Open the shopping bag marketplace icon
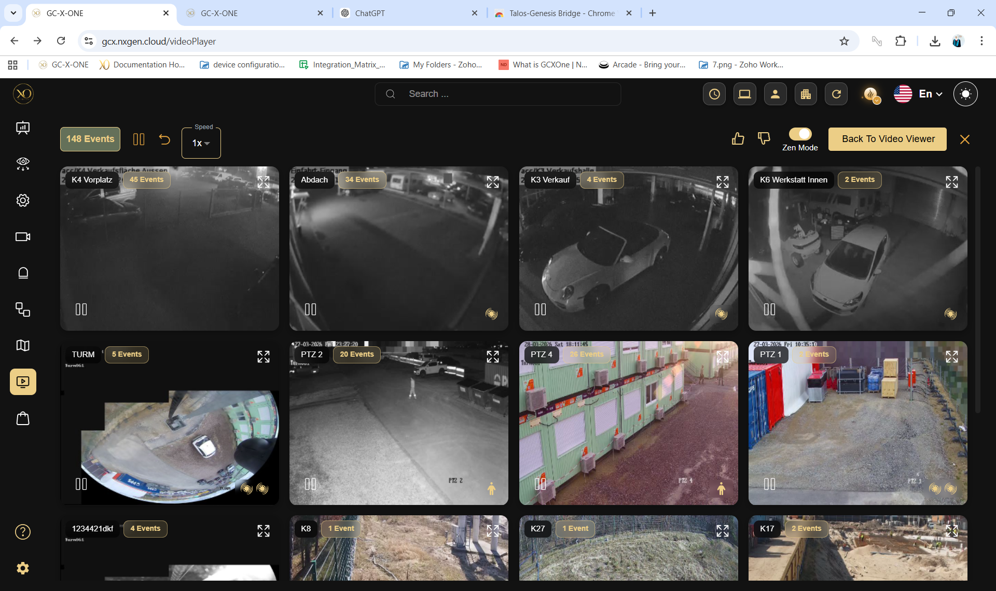 click(x=23, y=418)
